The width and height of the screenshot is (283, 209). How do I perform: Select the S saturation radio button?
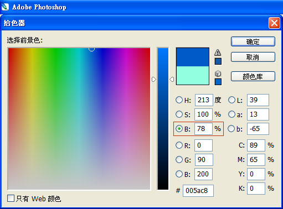179,114
